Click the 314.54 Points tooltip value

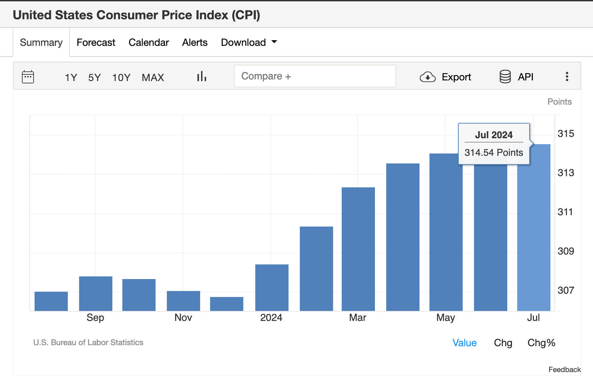pos(494,152)
